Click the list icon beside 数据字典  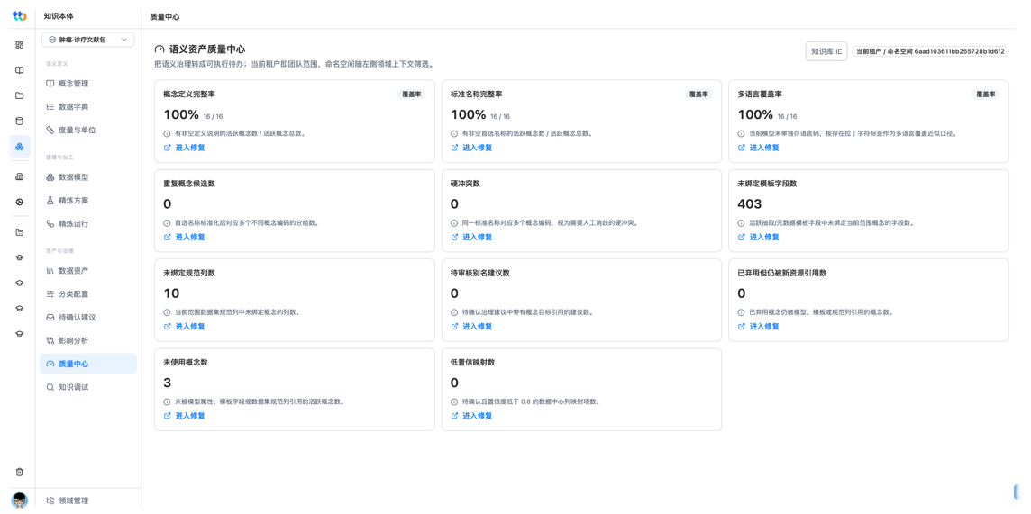50,106
